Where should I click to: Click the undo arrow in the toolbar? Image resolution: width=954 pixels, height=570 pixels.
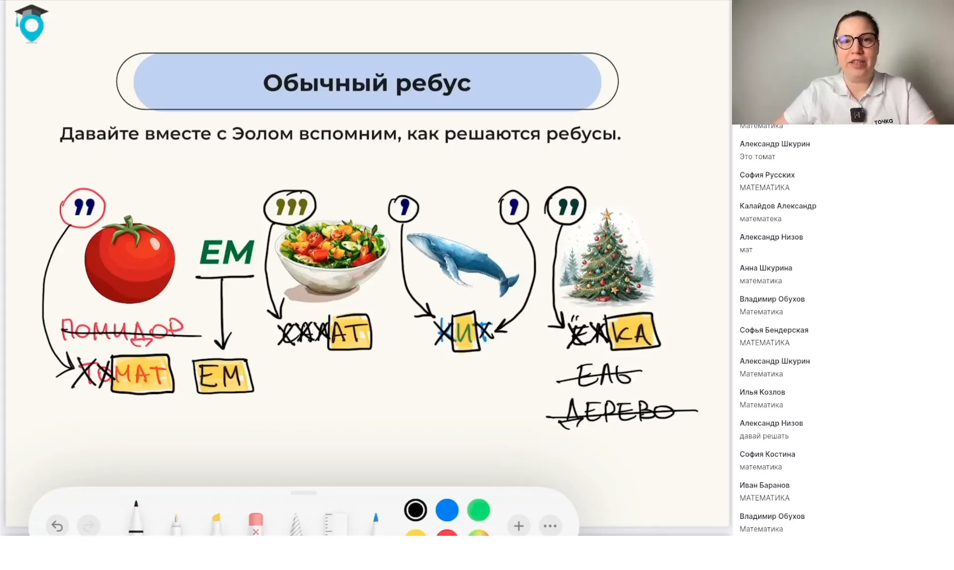point(57,526)
